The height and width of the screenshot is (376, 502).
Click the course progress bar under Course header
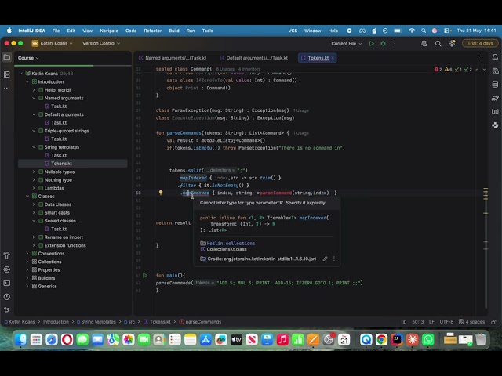73,66
